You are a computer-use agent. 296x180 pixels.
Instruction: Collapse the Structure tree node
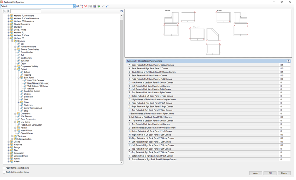pos(12,41)
